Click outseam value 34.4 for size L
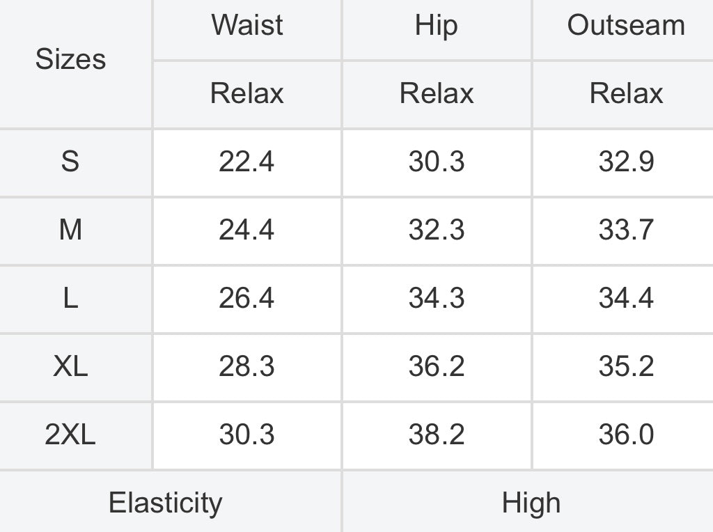Image resolution: width=713 pixels, height=532 pixels. click(625, 298)
